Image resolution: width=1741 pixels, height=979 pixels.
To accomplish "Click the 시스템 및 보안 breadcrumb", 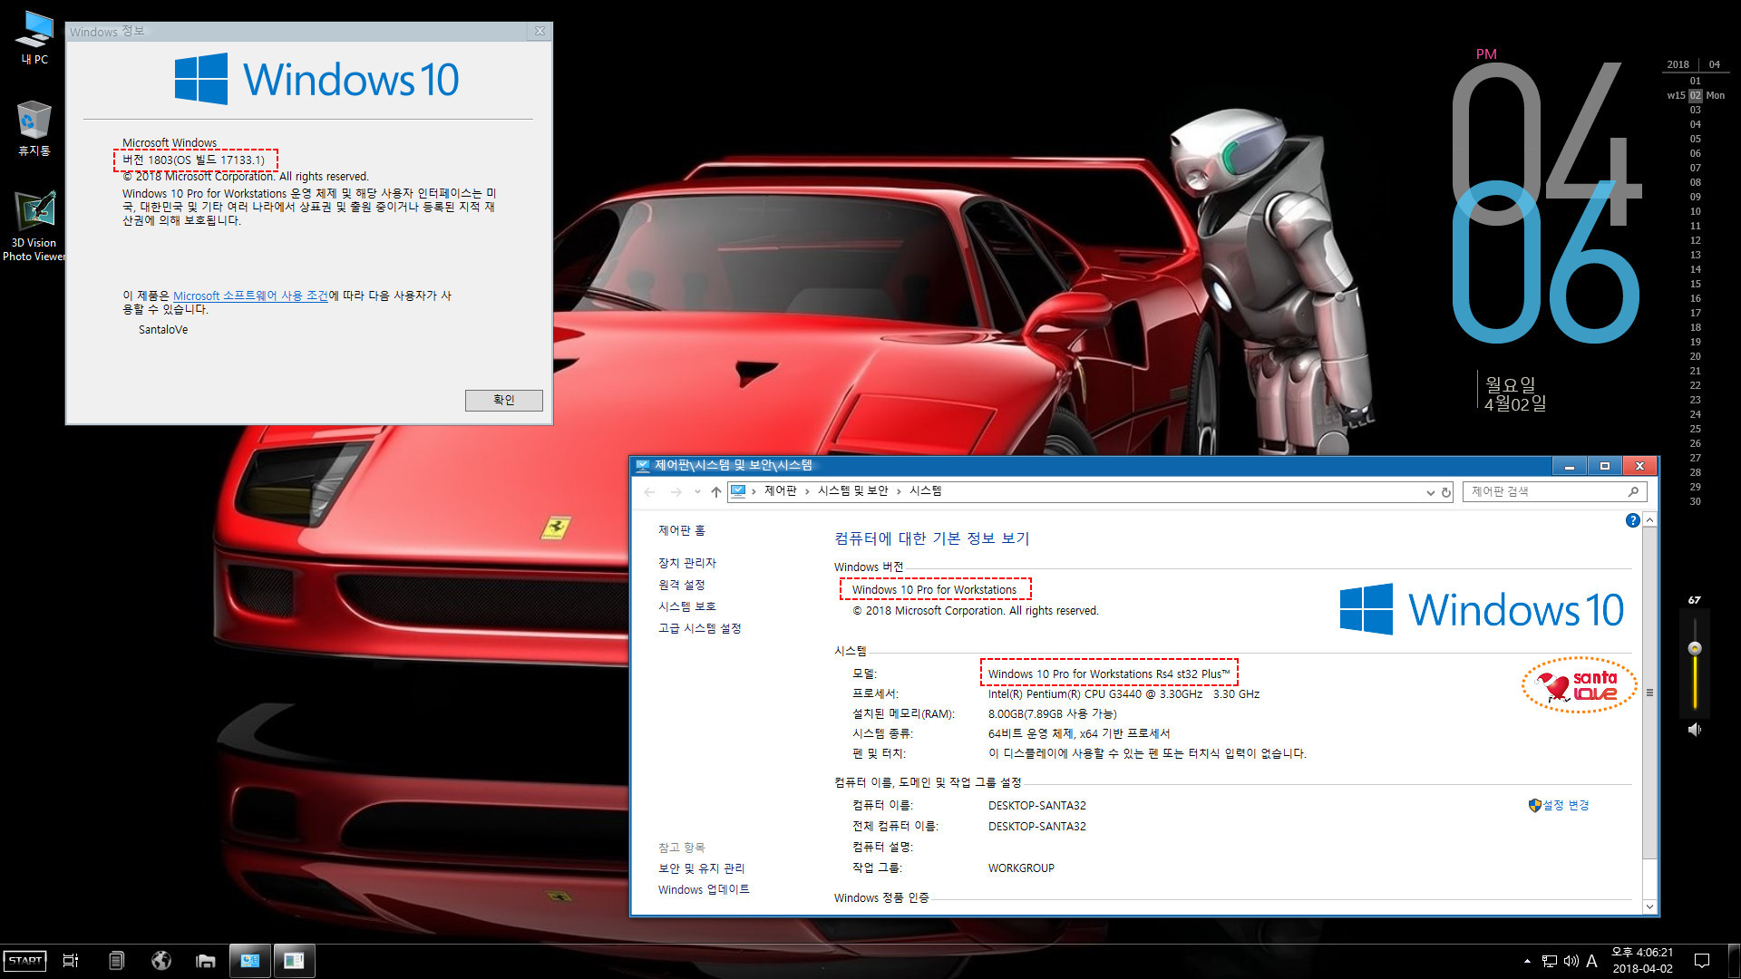I will point(853,490).
